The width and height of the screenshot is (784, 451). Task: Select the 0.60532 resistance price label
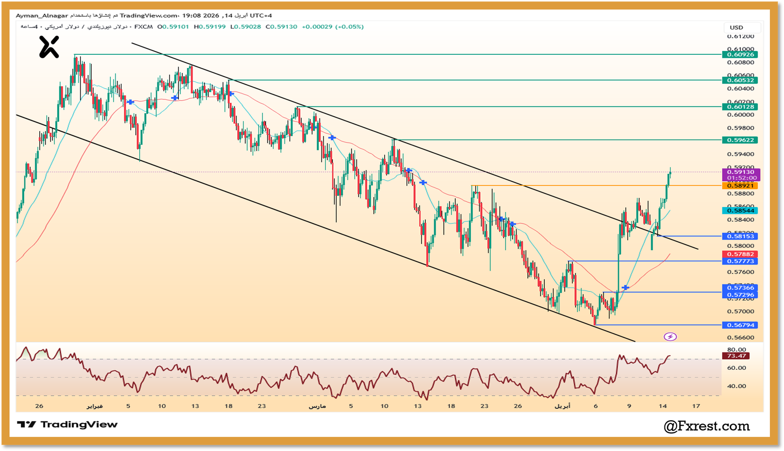click(740, 80)
